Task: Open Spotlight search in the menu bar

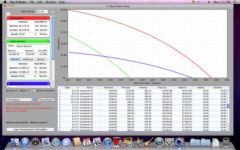Action: (235, 2)
